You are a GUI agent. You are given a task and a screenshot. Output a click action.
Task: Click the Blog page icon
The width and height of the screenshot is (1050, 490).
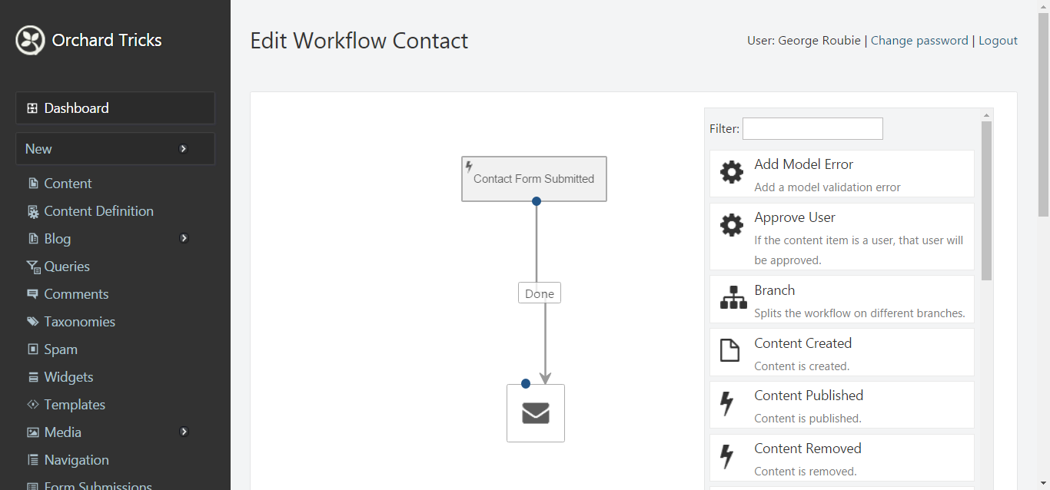(x=33, y=239)
